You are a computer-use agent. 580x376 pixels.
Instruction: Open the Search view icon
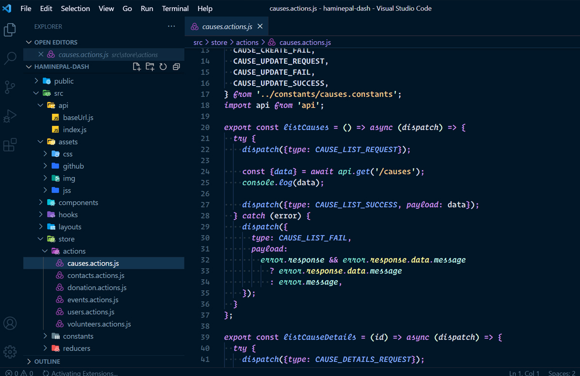(x=10, y=59)
